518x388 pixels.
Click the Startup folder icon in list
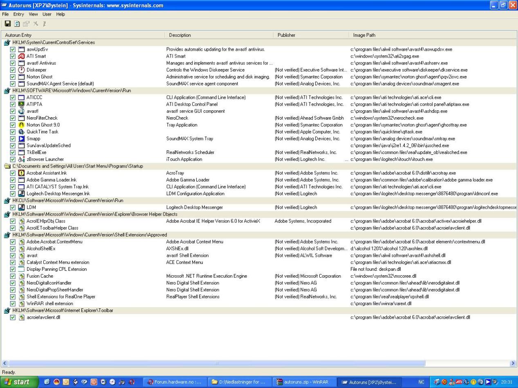click(x=7, y=166)
